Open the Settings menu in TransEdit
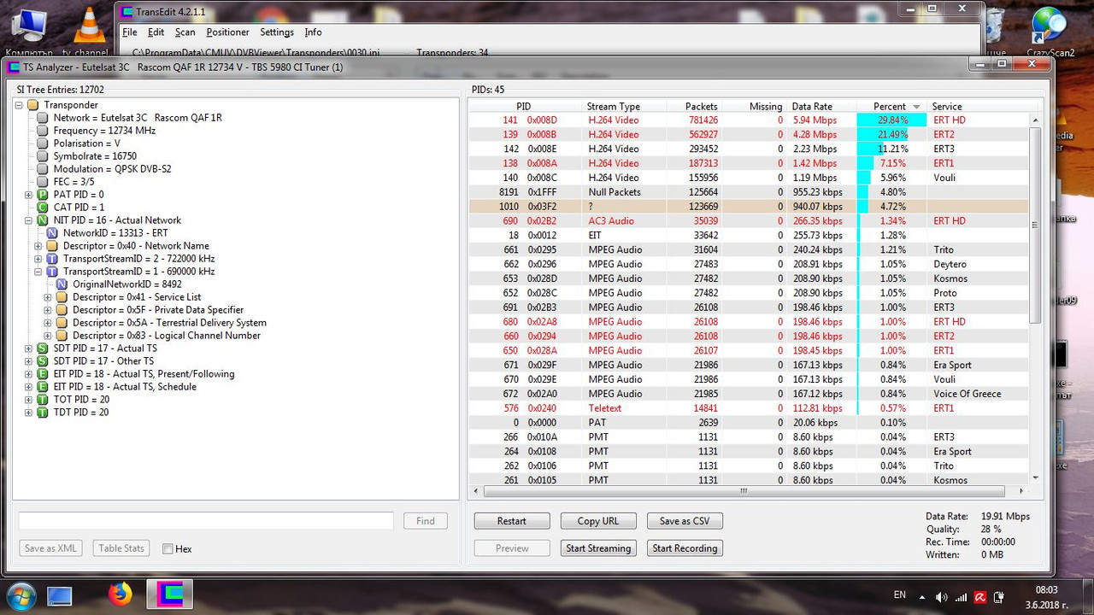Image resolution: width=1094 pixels, height=615 pixels. (x=277, y=32)
